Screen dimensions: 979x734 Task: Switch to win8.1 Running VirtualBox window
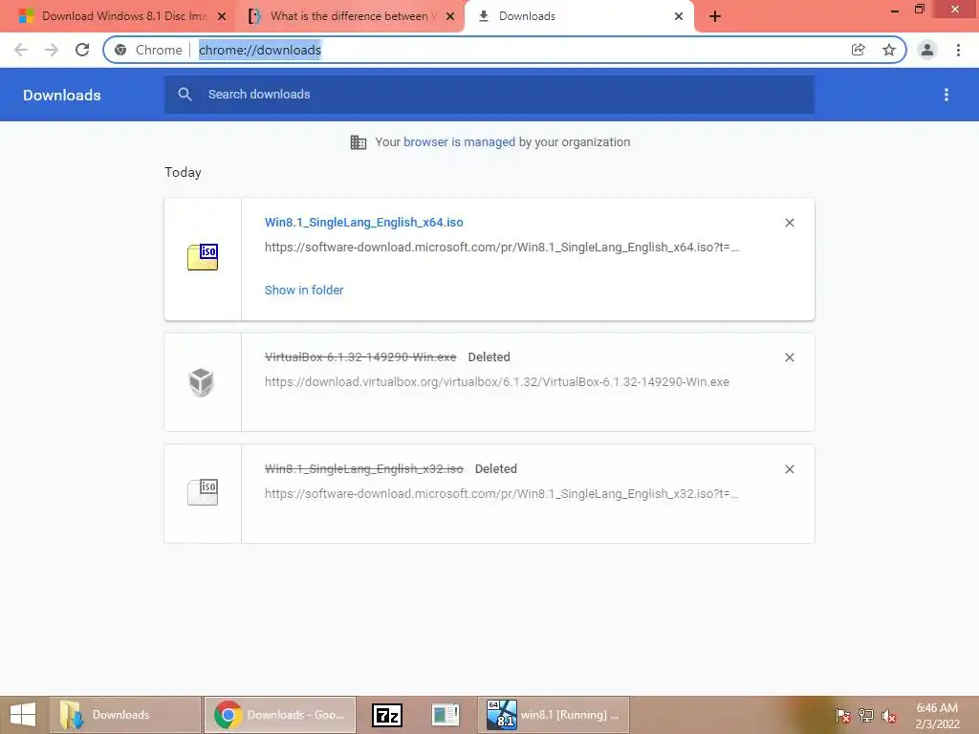[x=554, y=715]
